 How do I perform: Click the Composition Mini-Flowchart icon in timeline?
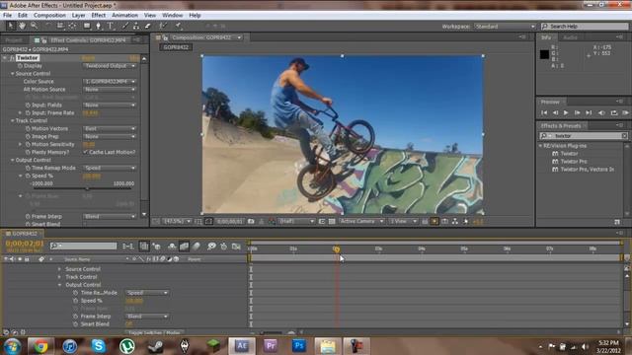click(127, 246)
